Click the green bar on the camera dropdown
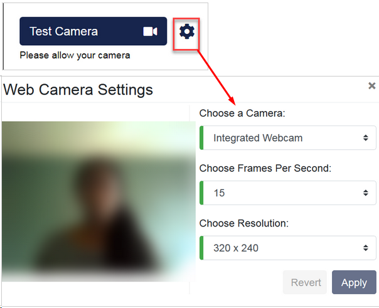The image size is (379, 308). (201, 138)
